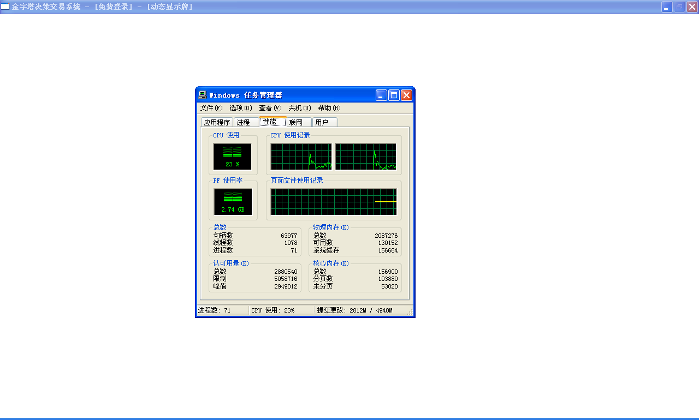Click the 限制 value 5058716
699x420 pixels.
286,279
